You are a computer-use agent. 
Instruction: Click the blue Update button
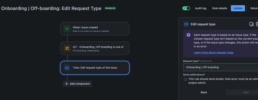point(238,8)
